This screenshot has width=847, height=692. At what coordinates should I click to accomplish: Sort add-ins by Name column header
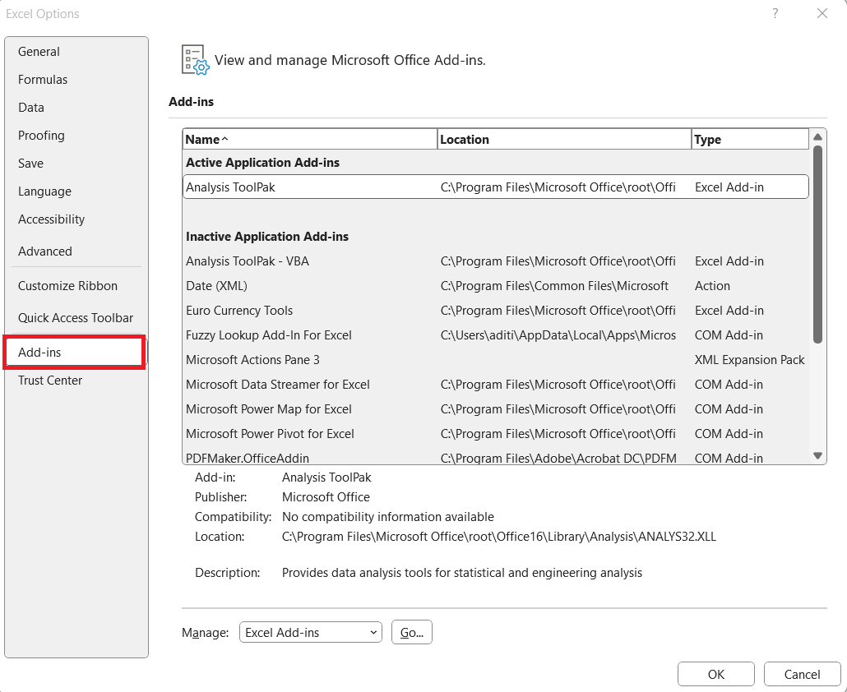tap(310, 139)
